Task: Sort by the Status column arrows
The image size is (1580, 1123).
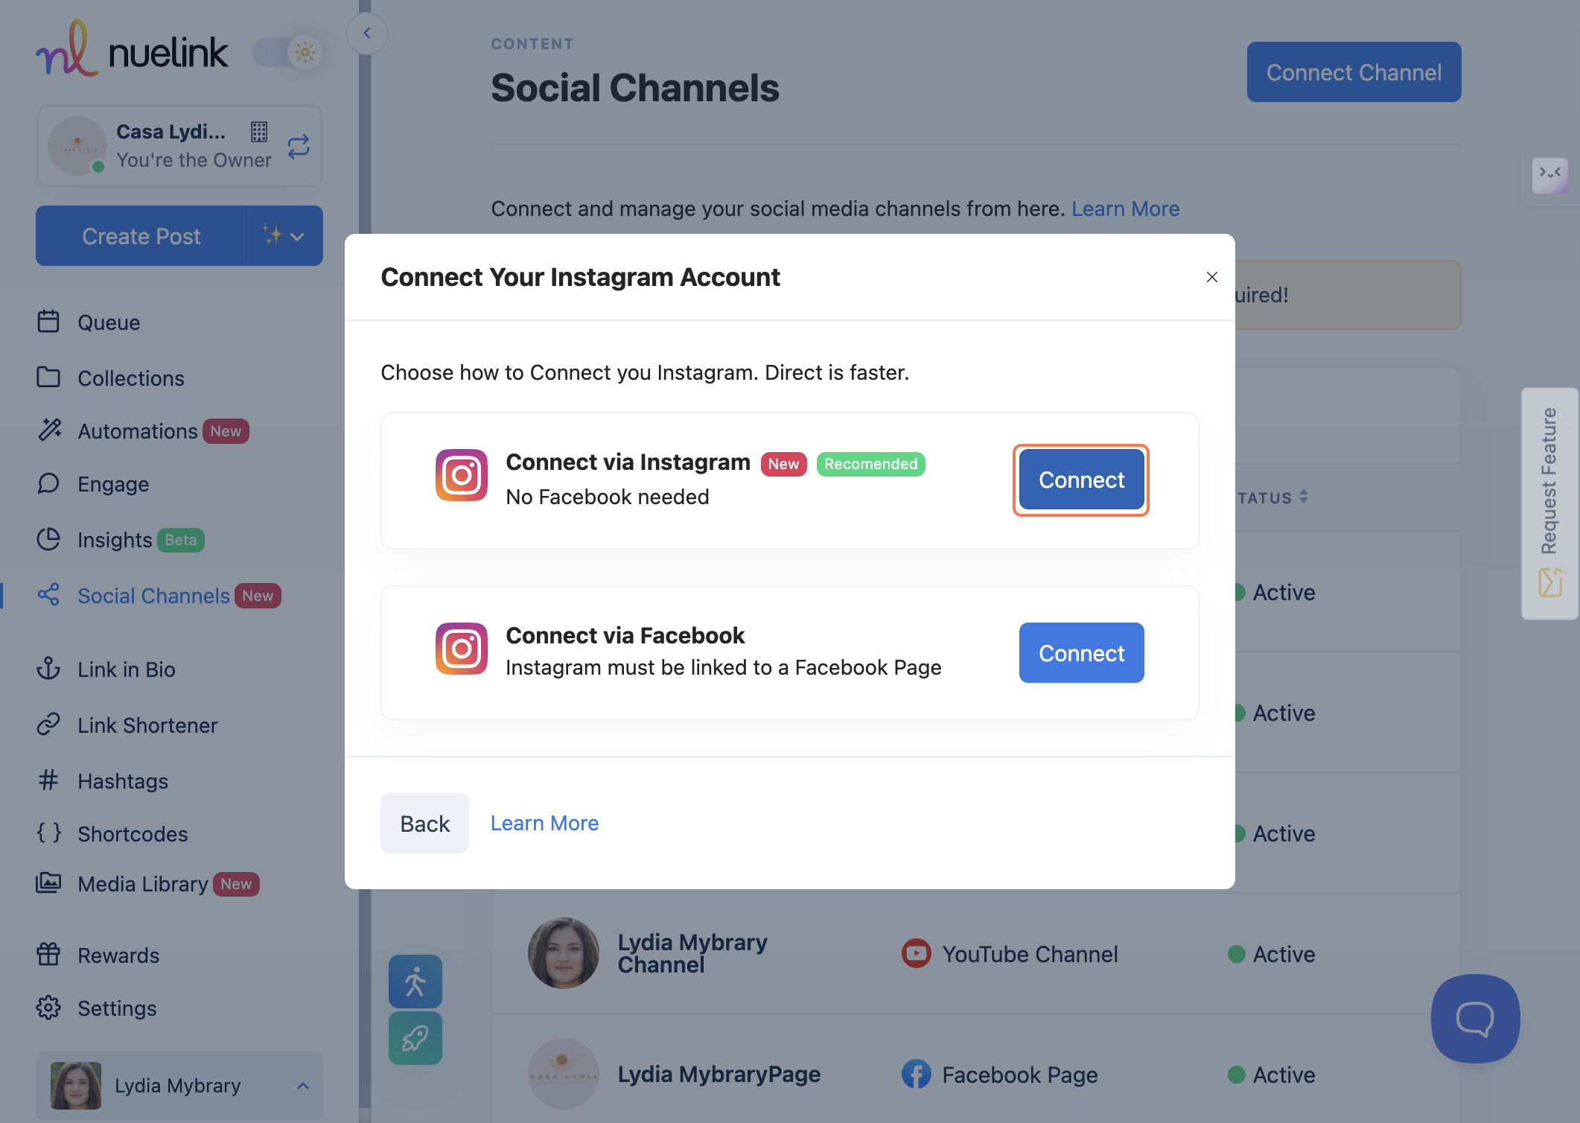Action: (1304, 497)
